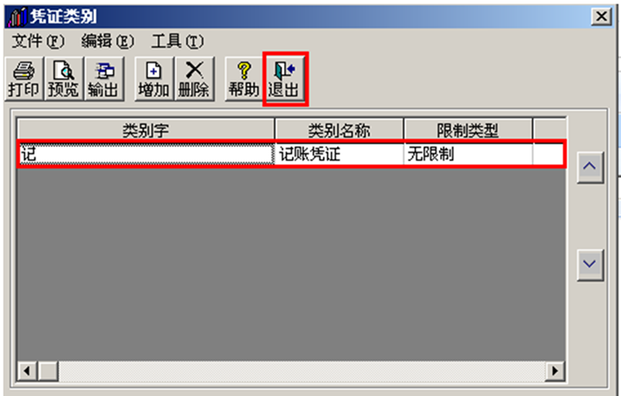Add a new voucher type with 增加

153,79
